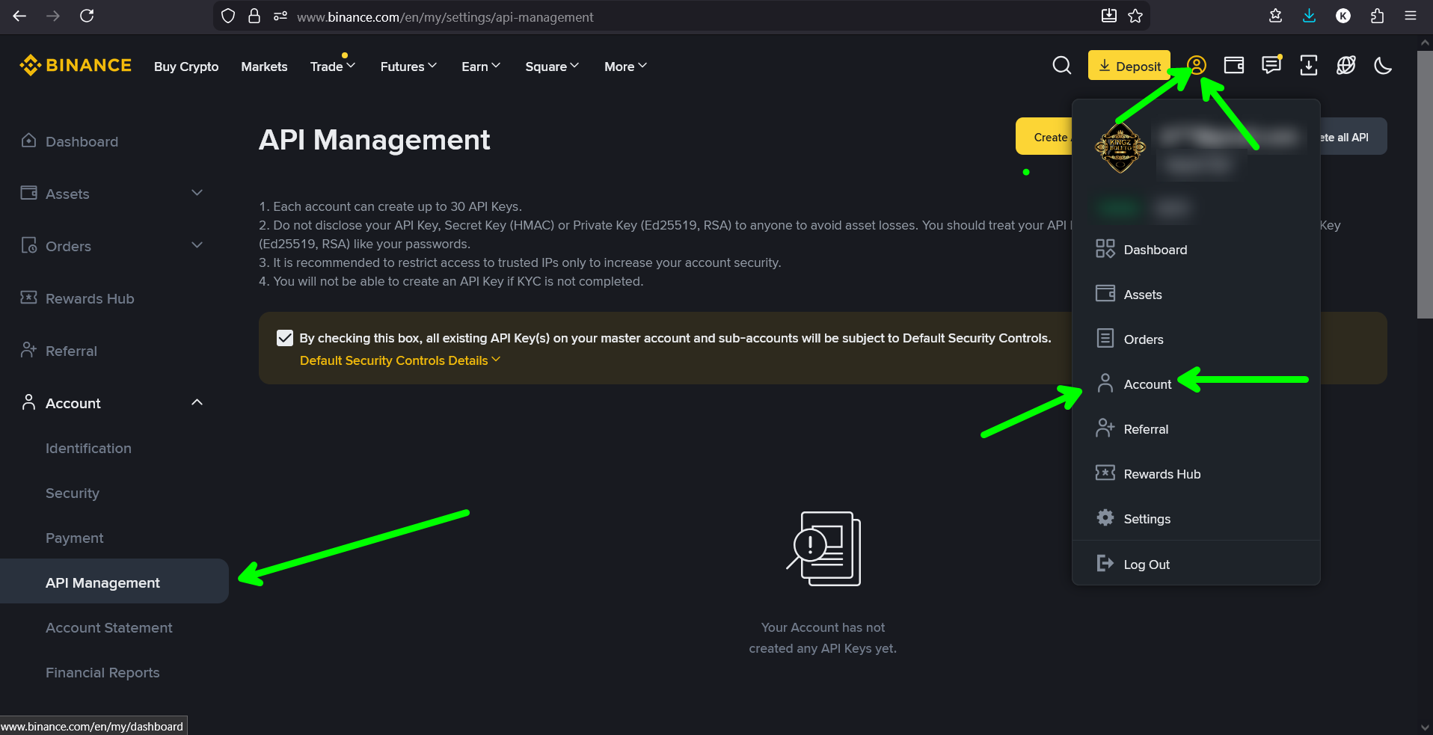Open Identification in sidebar
Screen dimensions: 1433x735
point(88,448)
